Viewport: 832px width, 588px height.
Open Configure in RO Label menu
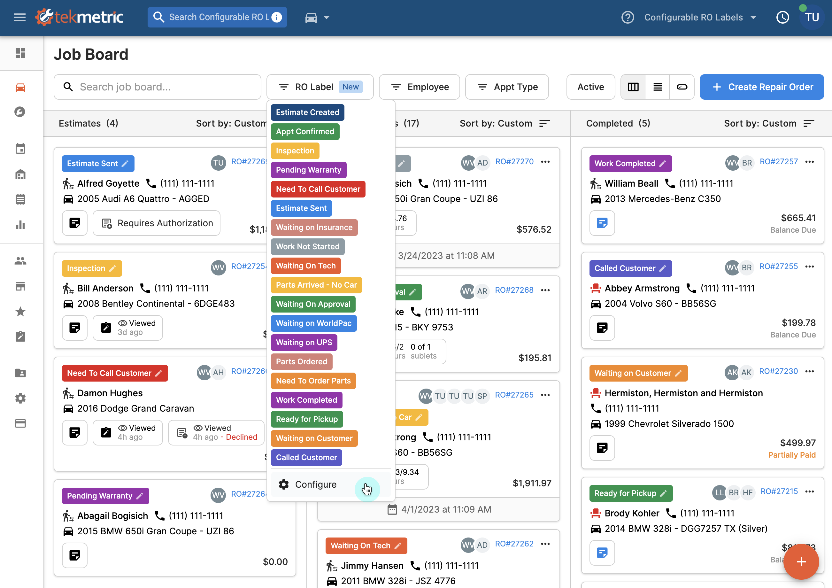coord(330,485)
